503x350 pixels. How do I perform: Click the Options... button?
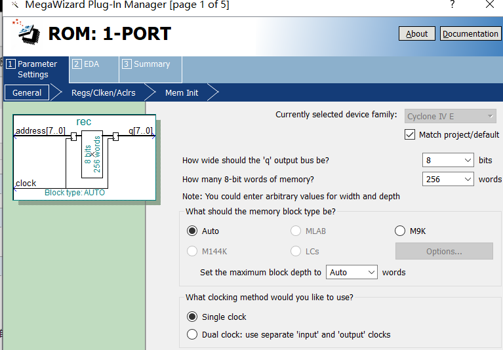444,251
